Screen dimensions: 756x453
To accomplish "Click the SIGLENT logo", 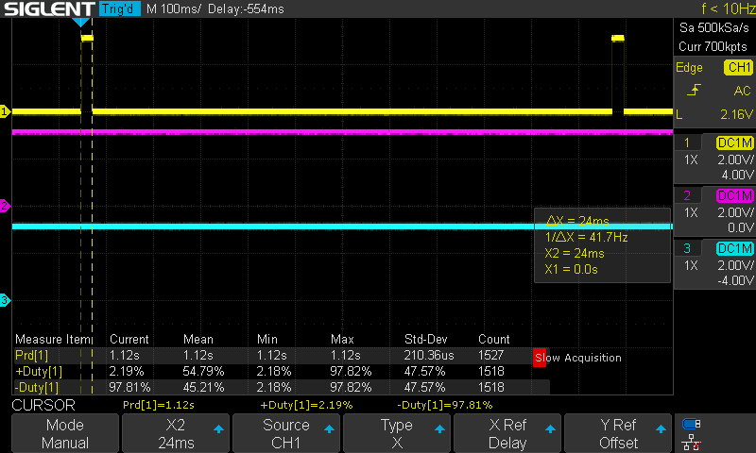I will [49, 8].
